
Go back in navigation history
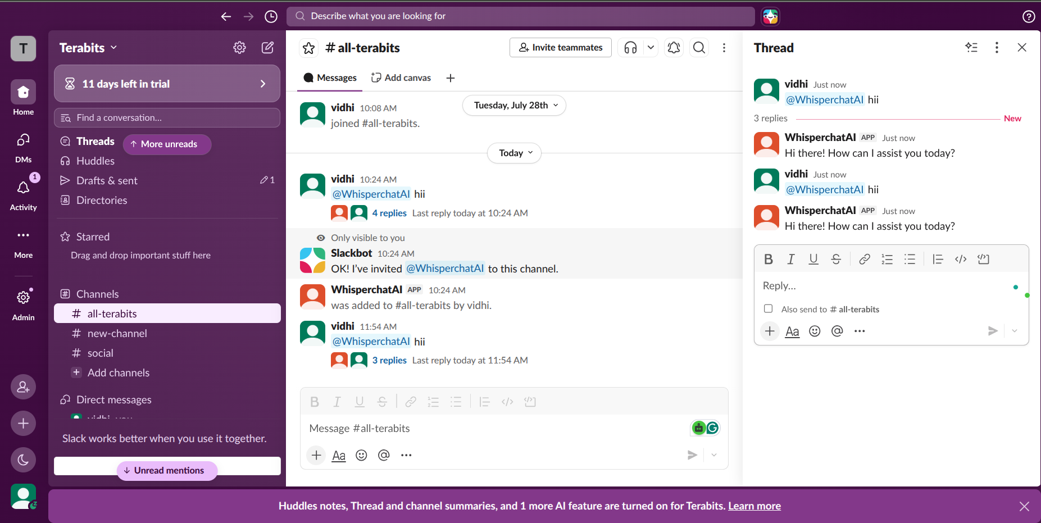(x=226, y=16)
